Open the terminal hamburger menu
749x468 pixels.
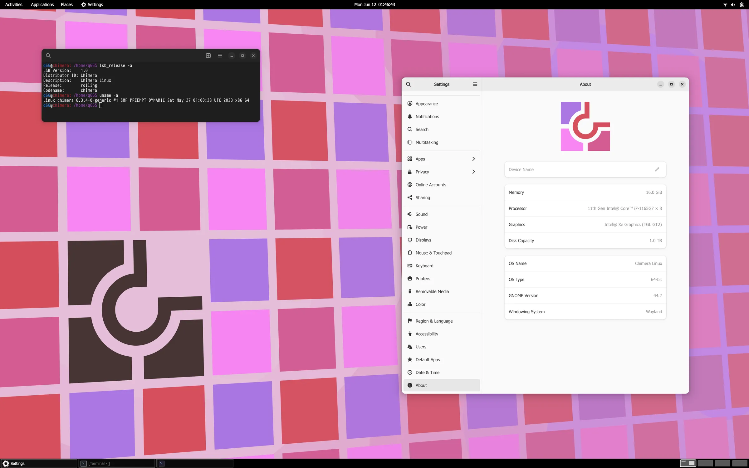click(x=220, y=56)
